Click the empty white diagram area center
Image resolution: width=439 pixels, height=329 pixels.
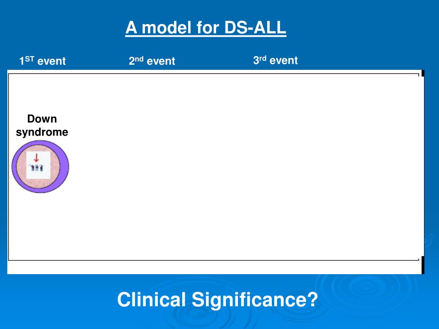point(216,167)
